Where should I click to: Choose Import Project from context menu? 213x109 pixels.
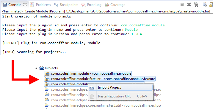pos(120,87)
